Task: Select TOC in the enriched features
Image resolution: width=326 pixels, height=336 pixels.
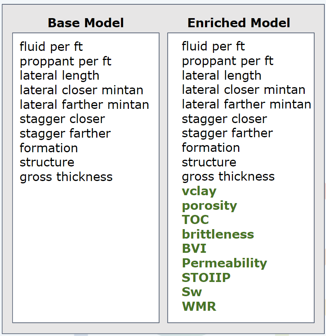Action: 196,220
